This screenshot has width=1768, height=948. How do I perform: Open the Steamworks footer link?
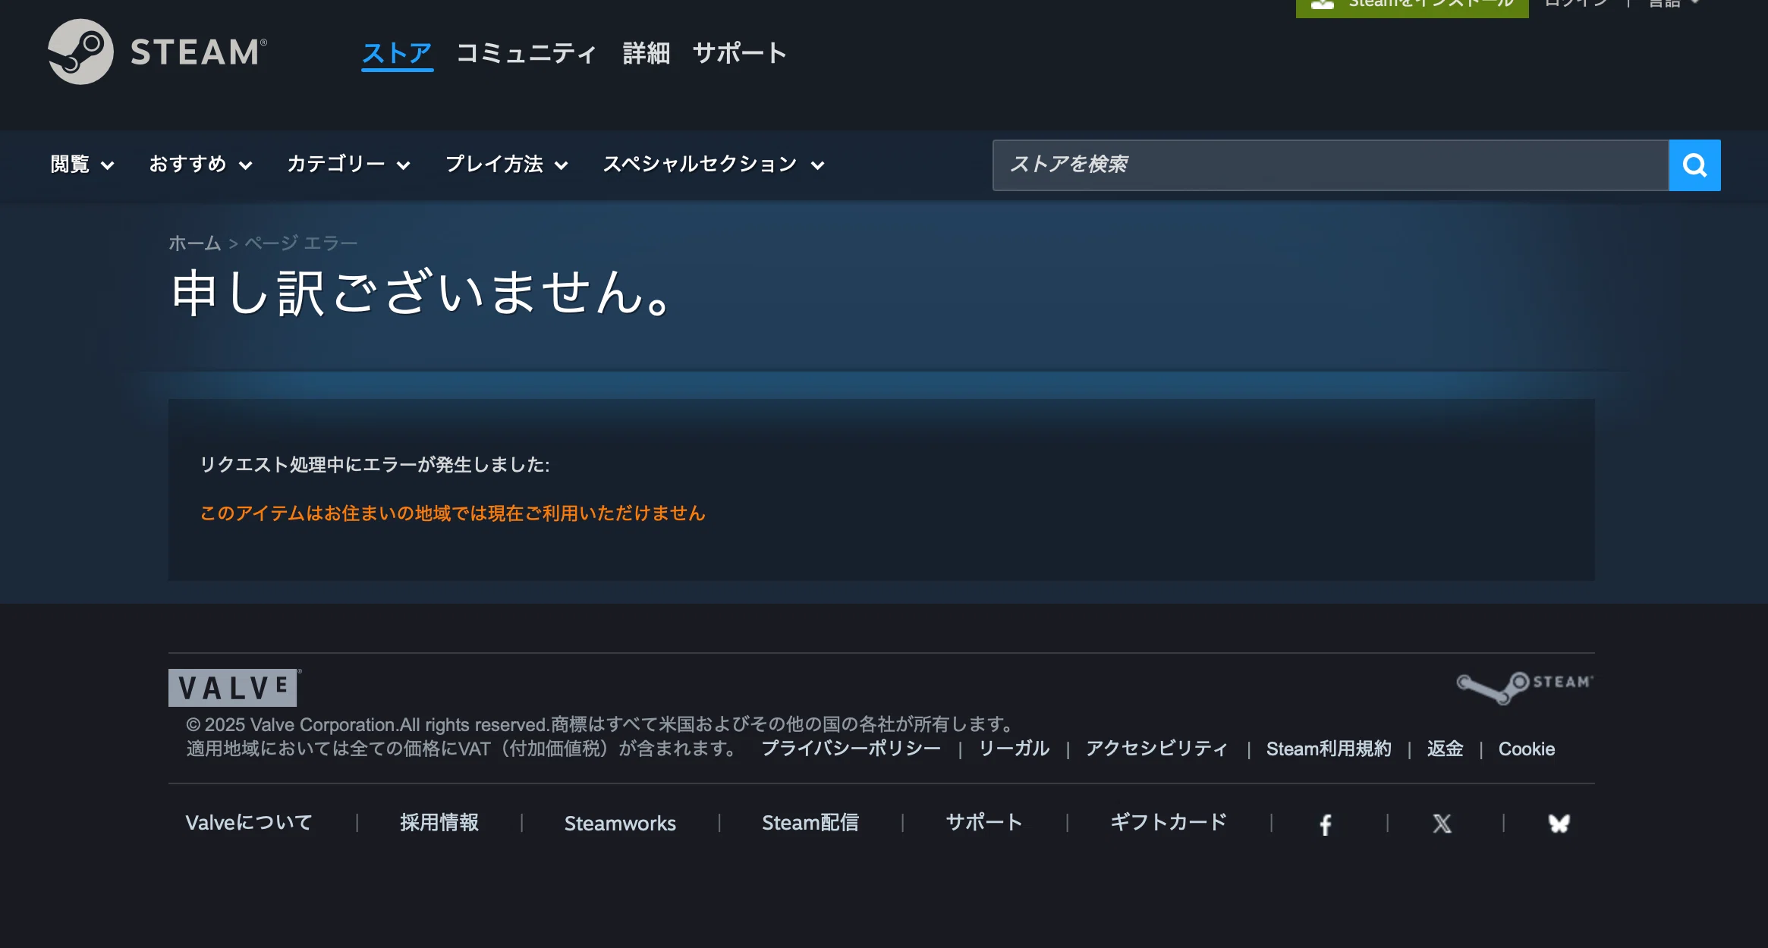(x=620, y=823)
